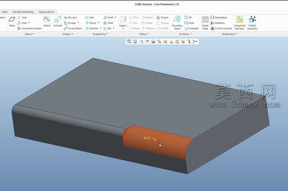Viewport: 288px width, 191px height.
Task: Expand the Rib dropdown arrow
Action: (x=114, y=28)
